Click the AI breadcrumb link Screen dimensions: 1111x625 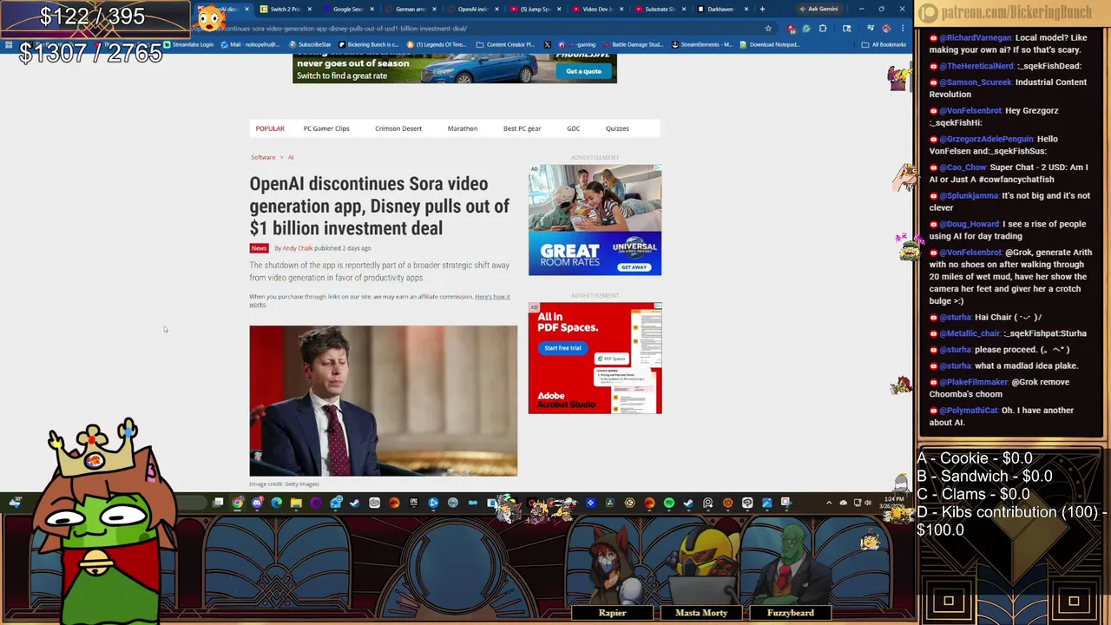pos(291,157)
